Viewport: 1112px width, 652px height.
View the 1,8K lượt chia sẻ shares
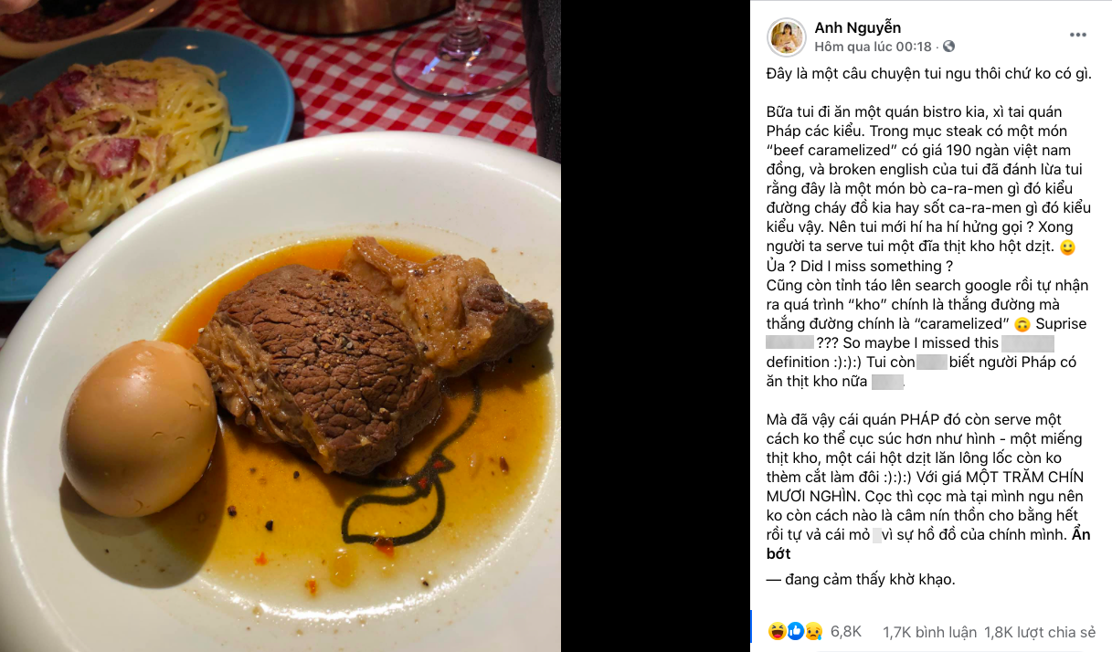(x=1040, y=631)
